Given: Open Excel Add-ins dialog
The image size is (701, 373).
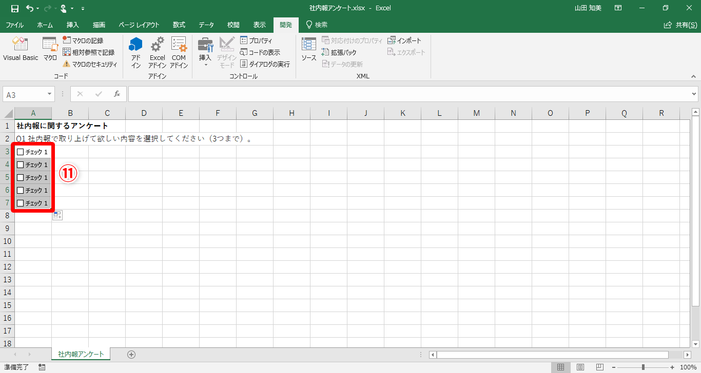Looking at the screenshot, I should click(157, 52).
